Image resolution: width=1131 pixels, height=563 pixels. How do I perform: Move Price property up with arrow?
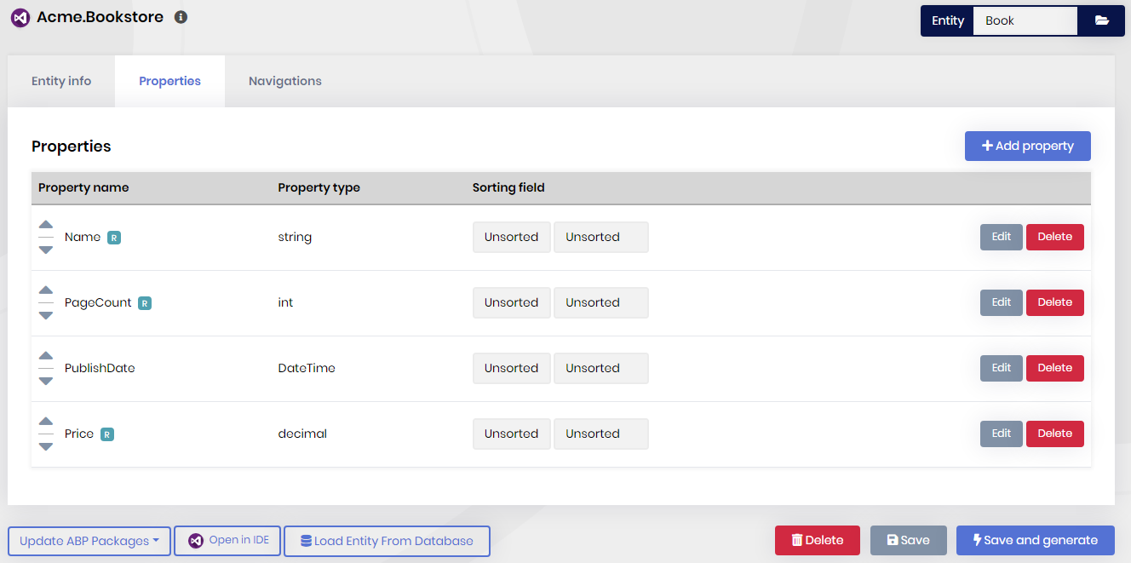click(46, 422)
